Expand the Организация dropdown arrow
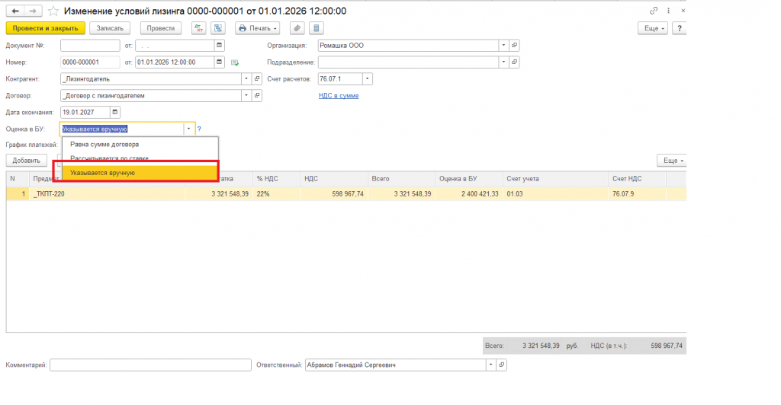The height and width of the screenshot is (405, 781). [x=503, y=45]
